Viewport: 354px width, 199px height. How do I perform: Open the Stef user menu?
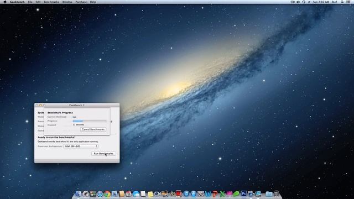pyautogui.click(x=334, y=2)
